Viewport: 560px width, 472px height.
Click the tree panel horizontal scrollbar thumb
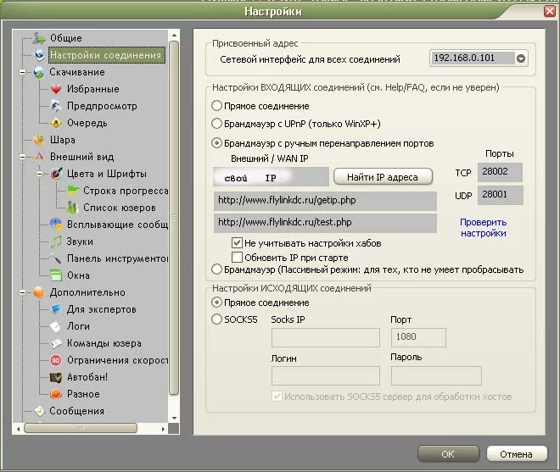[81, 428]
